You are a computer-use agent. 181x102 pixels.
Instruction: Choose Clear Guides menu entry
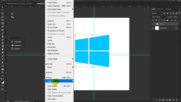[59, 90]
